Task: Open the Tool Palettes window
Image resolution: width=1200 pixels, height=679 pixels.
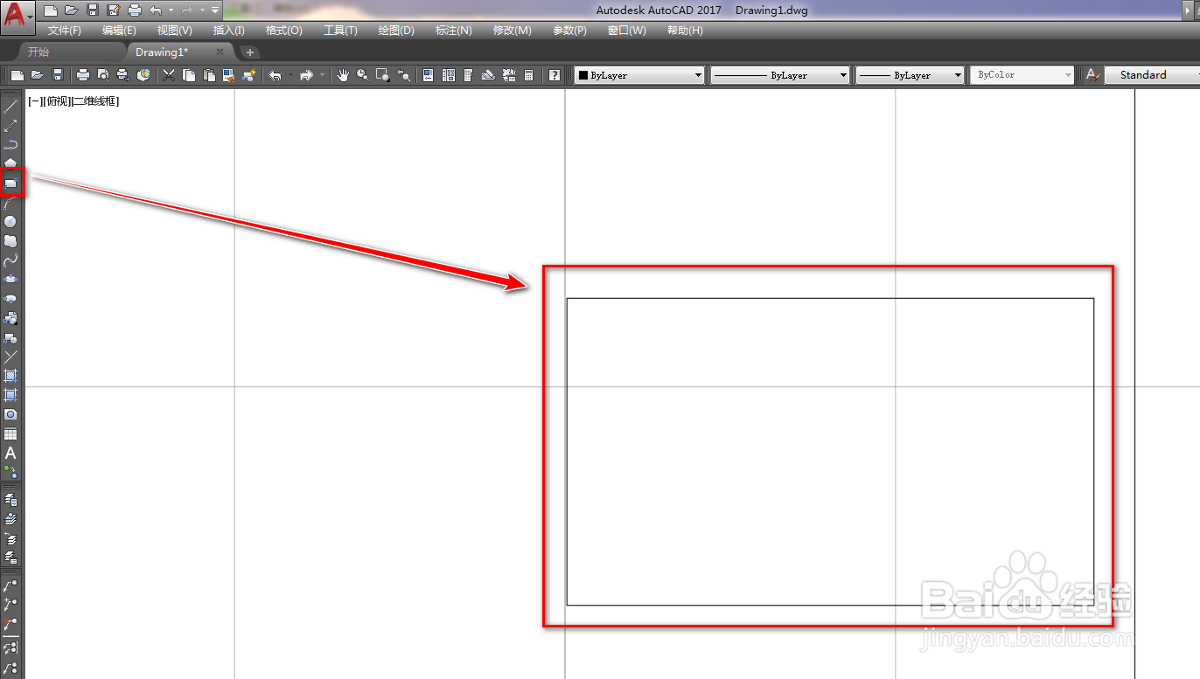Action: [468, 75]
